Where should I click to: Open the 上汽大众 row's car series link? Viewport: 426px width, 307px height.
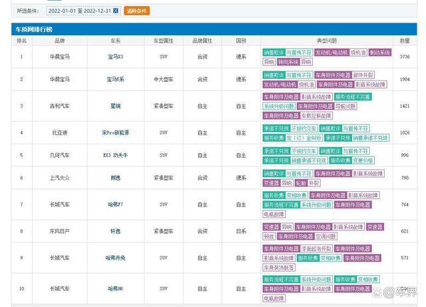pos(115,178)
